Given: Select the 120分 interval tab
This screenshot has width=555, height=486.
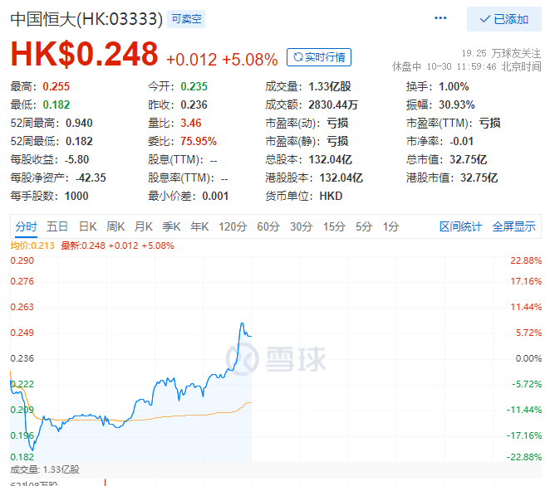Looking at the screenshot, I should pyautogui.click(x=233, y=226).
